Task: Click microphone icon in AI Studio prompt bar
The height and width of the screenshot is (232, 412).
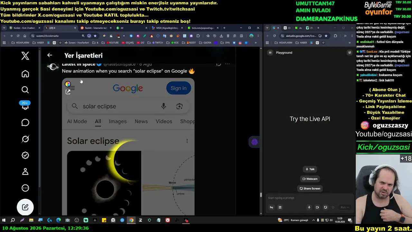Action: click(309, 207)
